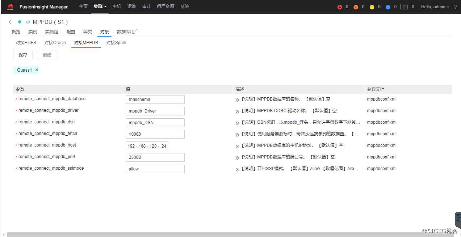Click the dsn field mppdb_DSN
The image size is (461, 237).
tap(155, 122)
